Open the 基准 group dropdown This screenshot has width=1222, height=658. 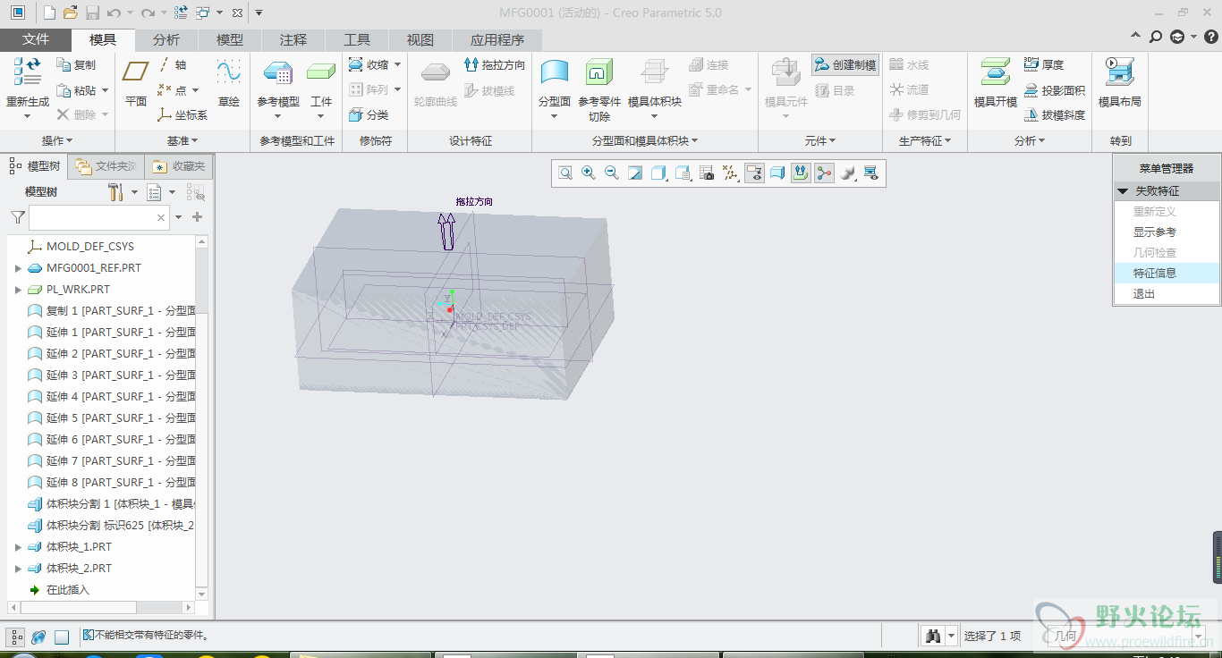(182, 140)
